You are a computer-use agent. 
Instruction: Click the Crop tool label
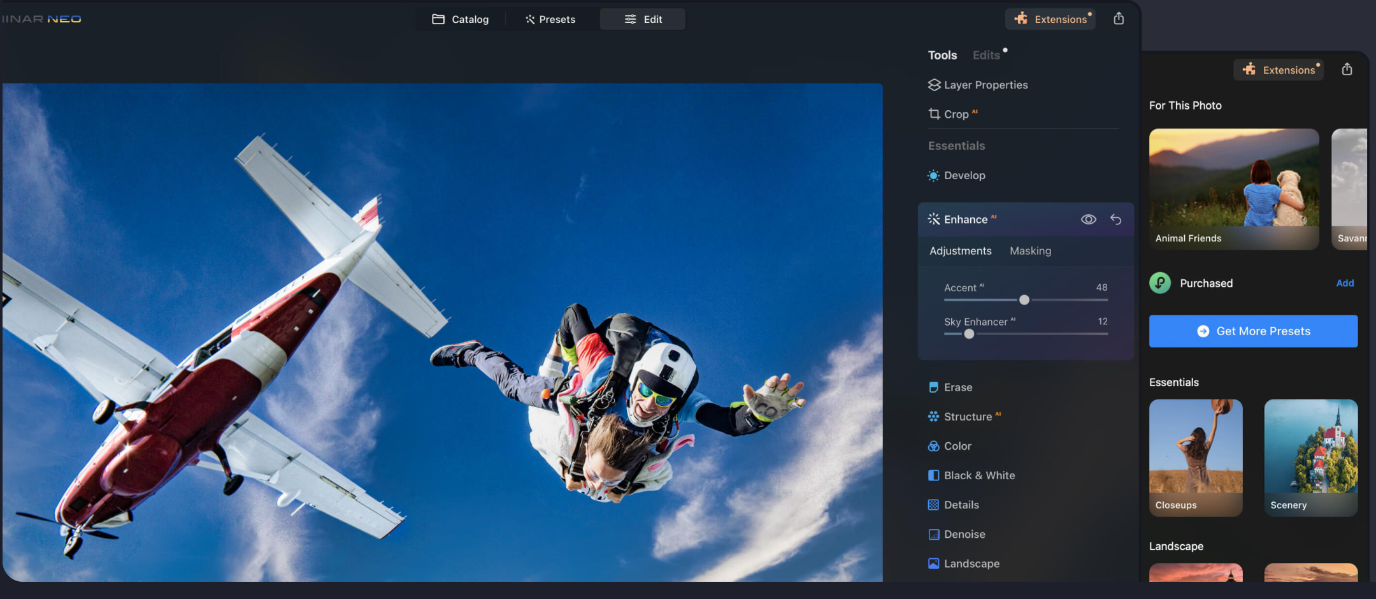(x=956, y=114)
